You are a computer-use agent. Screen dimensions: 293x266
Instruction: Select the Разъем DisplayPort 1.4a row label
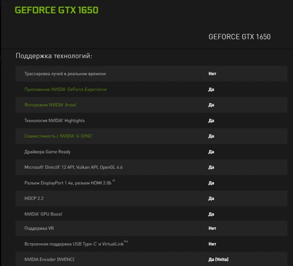click(x=70, y=183)
